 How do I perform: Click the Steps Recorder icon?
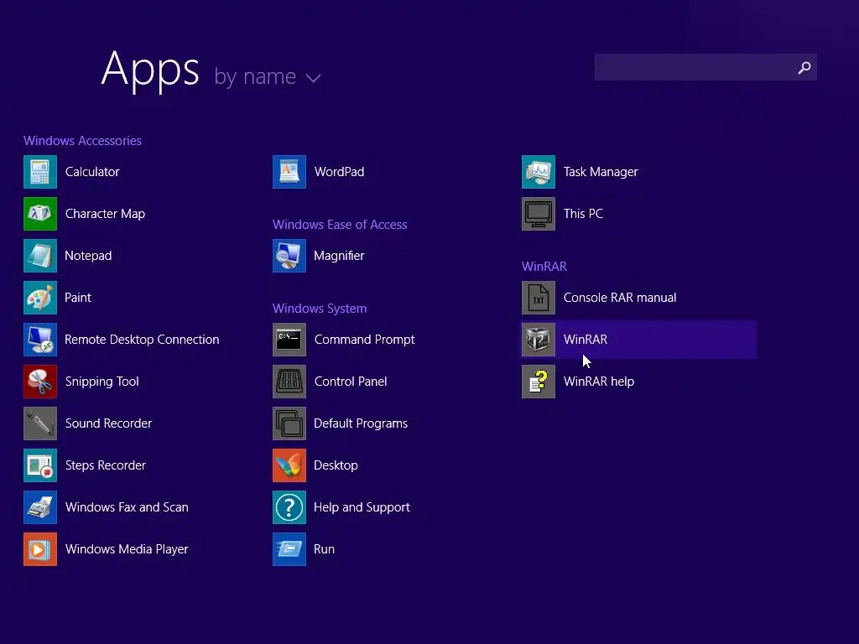[x=40, y=465]
